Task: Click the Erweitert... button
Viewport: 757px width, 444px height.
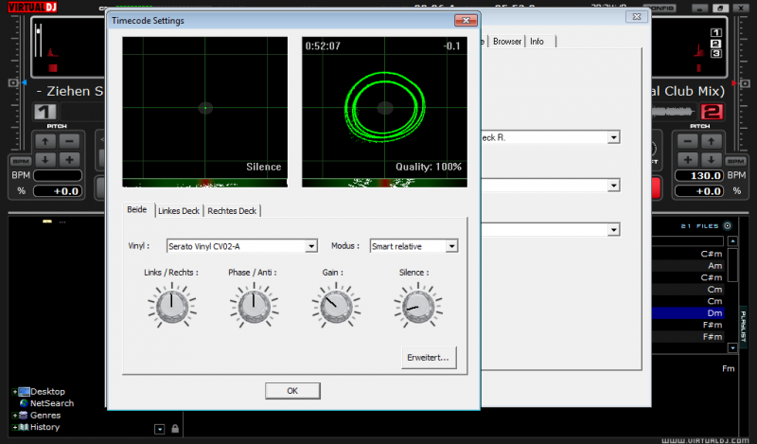Action: coord(429,358)
